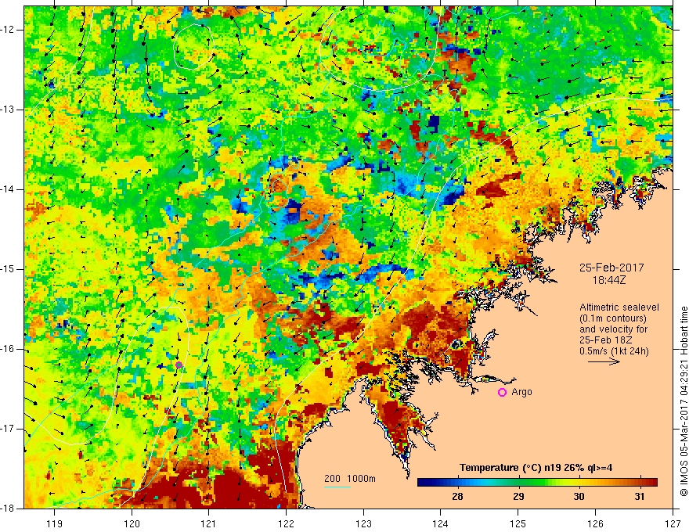689x532 pixels.
Task: Click longitude axis label '121'
Action: click(209, 523)
